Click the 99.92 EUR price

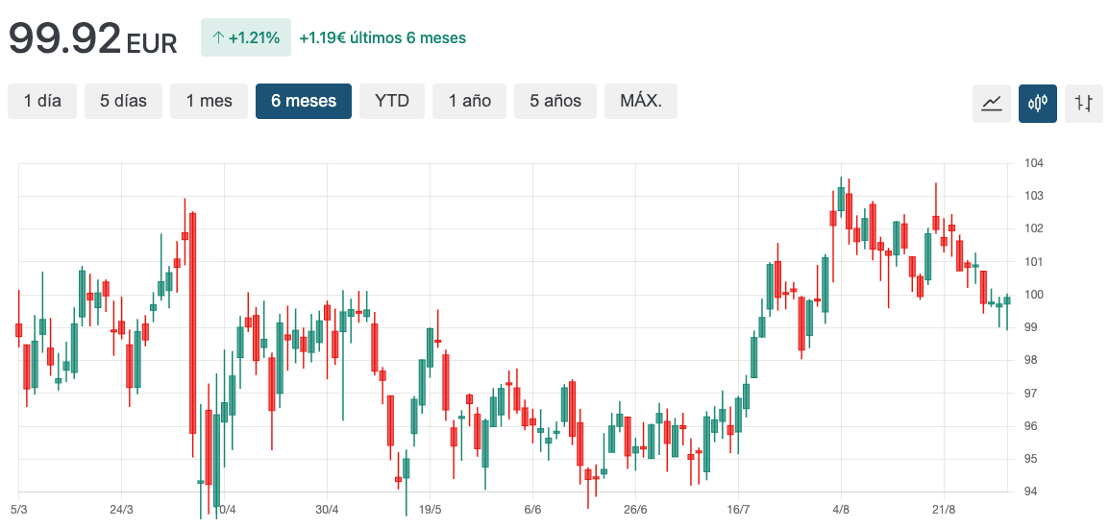click(x=92, y=38)
